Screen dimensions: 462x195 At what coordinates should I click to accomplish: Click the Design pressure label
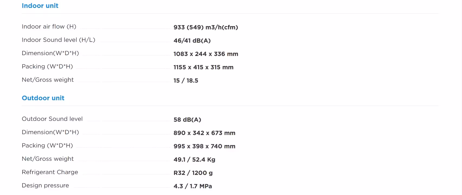pos(45,185)
